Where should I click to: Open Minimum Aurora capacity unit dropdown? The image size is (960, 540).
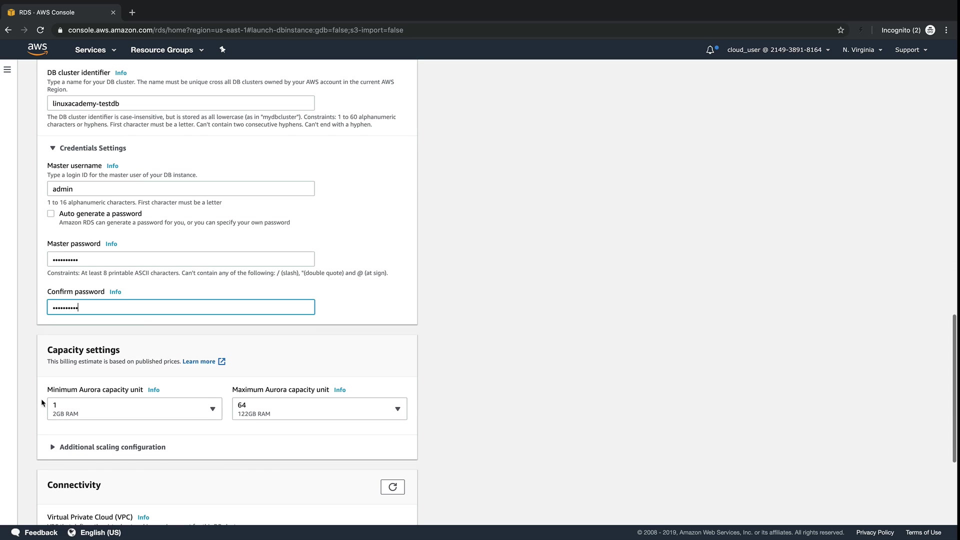pos(134,409)
